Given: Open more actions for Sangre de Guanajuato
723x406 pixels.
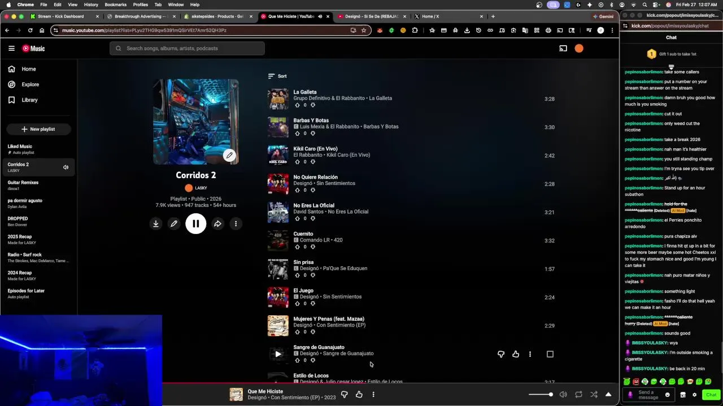Looking at the screenshot, I should 530,354.
